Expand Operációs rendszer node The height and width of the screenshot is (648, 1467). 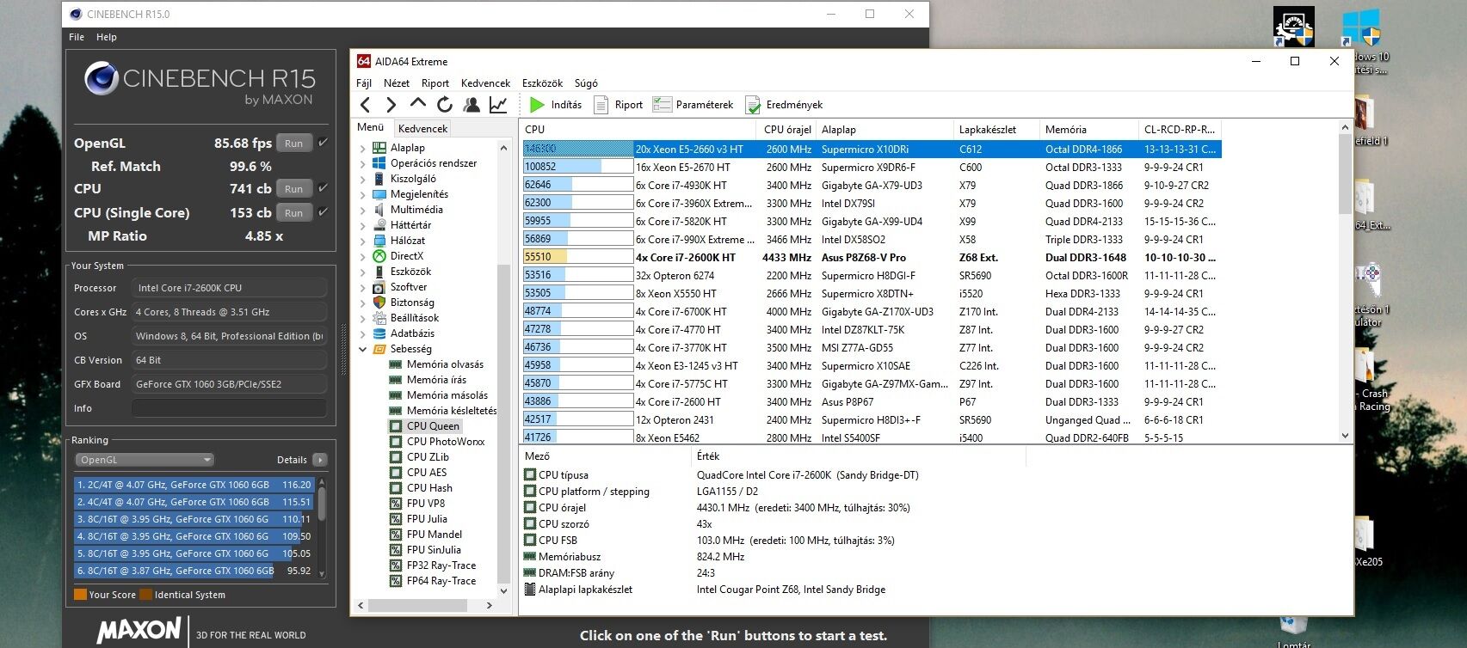(x=363, y=163)
